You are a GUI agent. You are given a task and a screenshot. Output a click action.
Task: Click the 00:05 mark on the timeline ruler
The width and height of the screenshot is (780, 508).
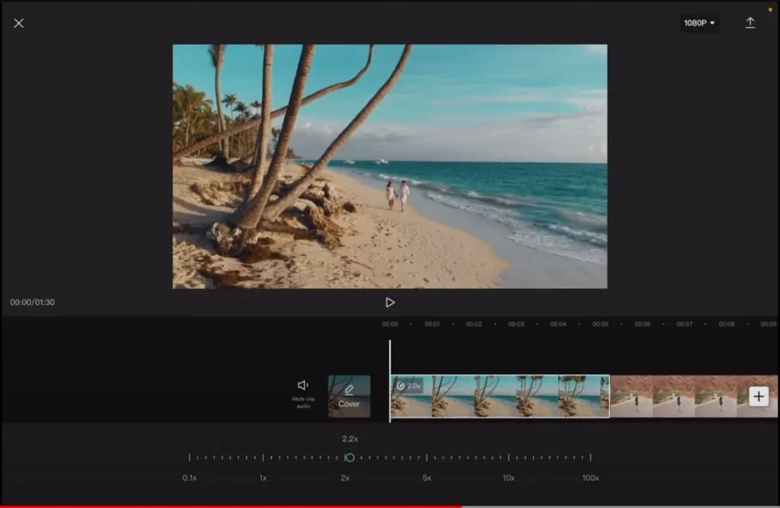(x=600, y=324)
